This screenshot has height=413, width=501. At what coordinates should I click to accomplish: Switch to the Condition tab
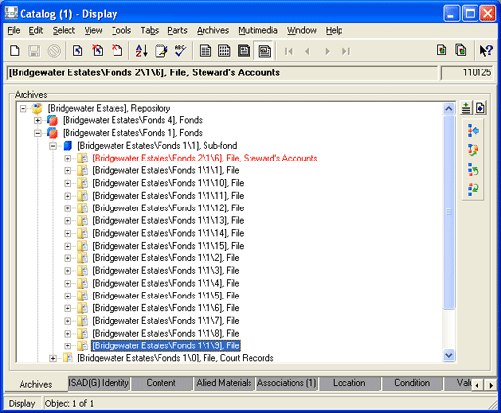(x=412, y=383)
